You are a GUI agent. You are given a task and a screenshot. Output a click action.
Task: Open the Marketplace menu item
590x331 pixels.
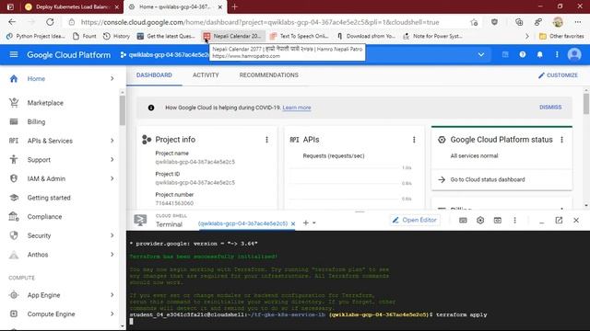point(45,103)
